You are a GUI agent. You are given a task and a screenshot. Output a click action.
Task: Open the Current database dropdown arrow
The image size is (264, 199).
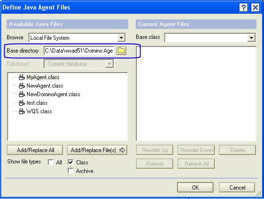(109, 64)
